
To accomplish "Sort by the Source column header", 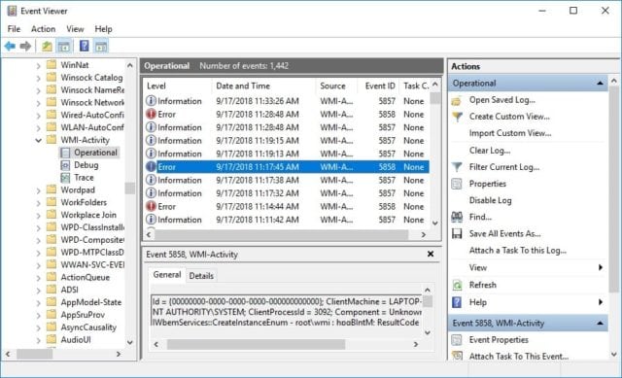I will pos(337,86).
